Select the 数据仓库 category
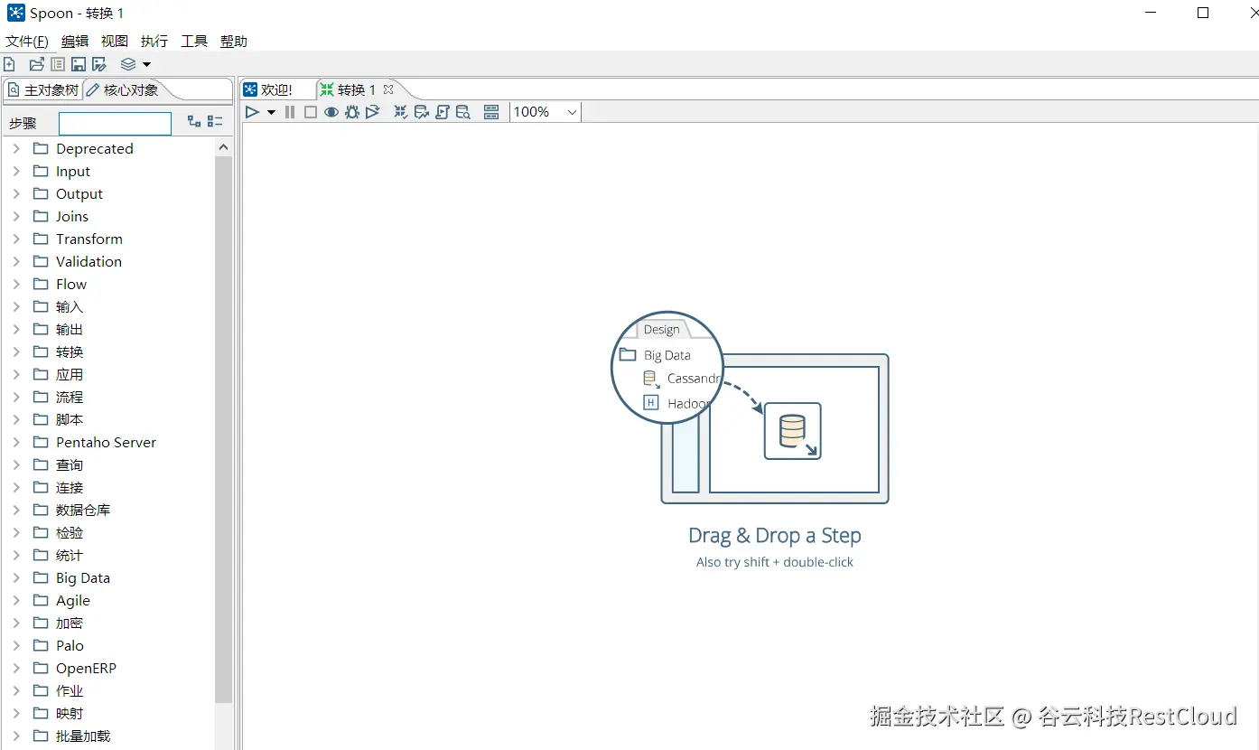Screen dimensions: 1259x750 (x=83, y=510)
